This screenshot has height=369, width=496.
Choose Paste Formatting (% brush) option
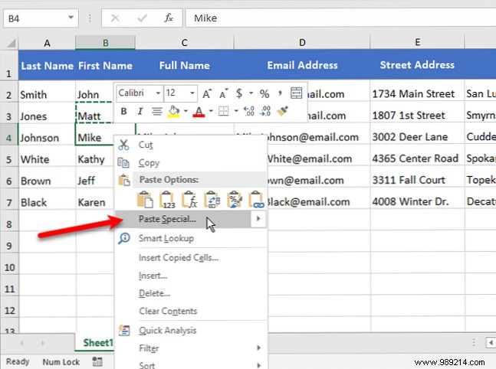[x=235, y=200]
